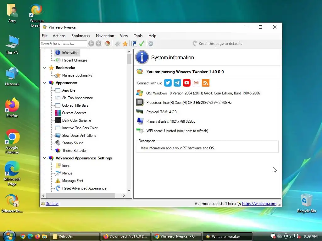Viewport: 322px width, 241px height.
Task: Select Slow Down Animations item
Action: click(x=79, y=136)
